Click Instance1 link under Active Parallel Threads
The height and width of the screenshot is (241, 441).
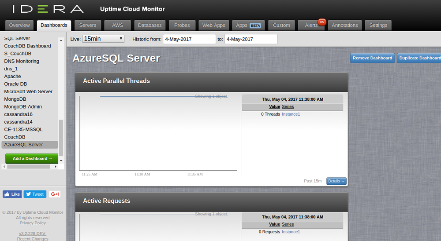tap(291, 114)
